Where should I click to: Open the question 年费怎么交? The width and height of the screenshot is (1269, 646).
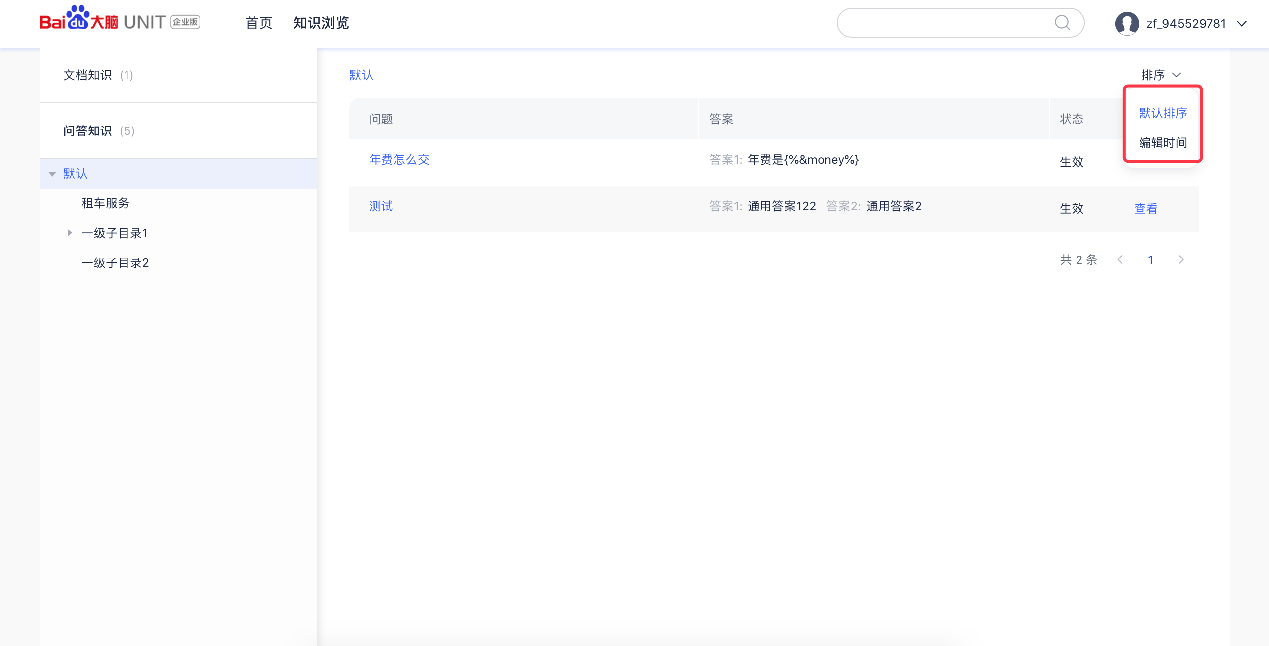pyautogui.click(x=399, y=160)
